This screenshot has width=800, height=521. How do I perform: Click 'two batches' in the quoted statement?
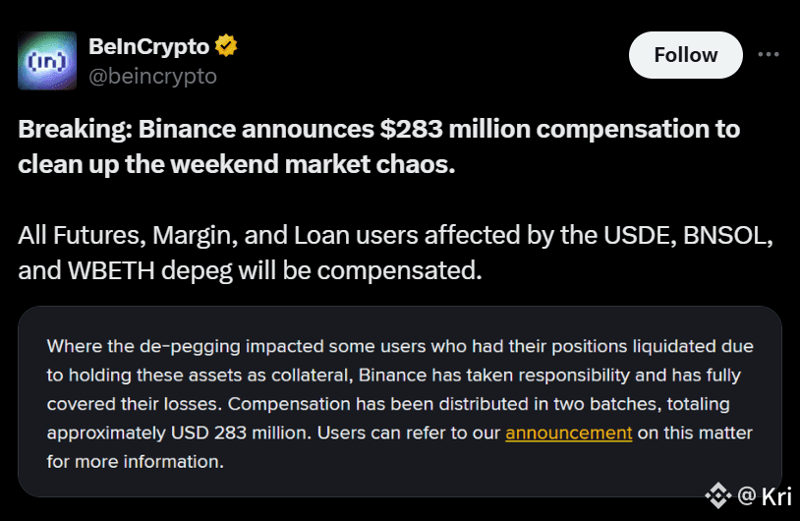(597, 403)
